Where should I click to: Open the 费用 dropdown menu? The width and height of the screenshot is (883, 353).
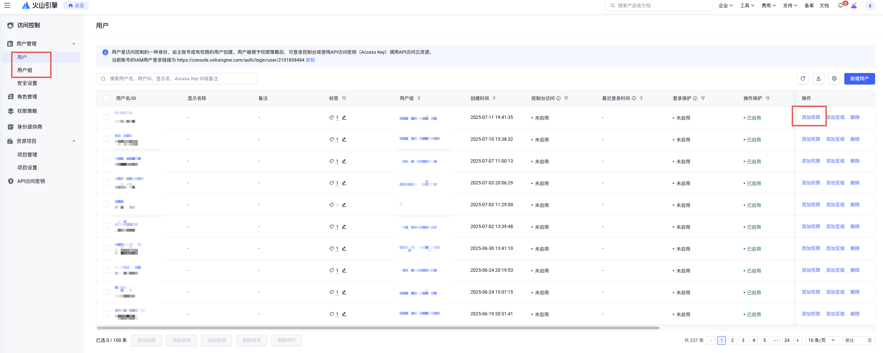(768, 5)
